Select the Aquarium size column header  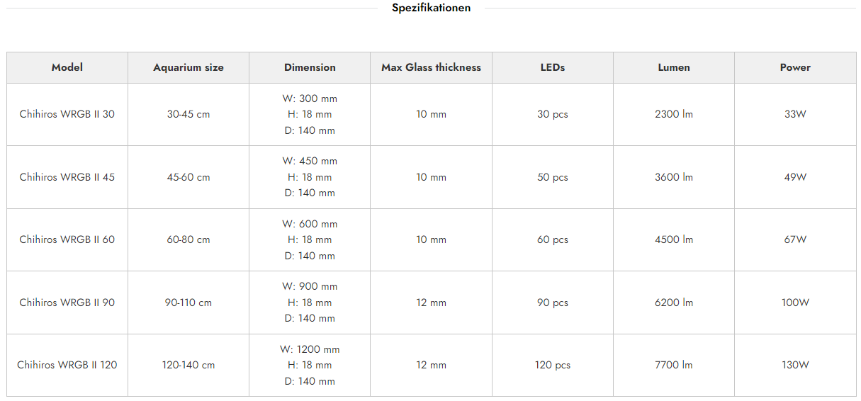click(x=188, y=67)
